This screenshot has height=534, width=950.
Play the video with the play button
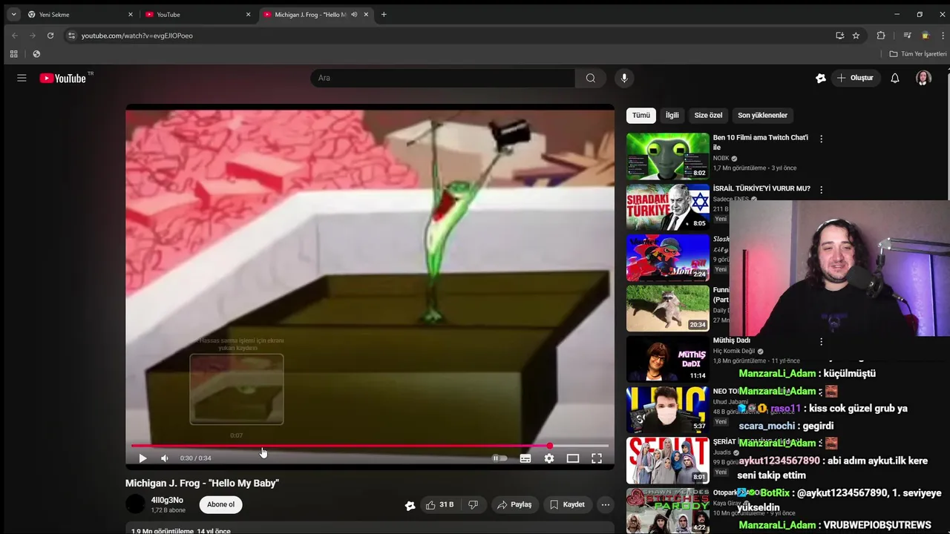click(x=142, y=458)
